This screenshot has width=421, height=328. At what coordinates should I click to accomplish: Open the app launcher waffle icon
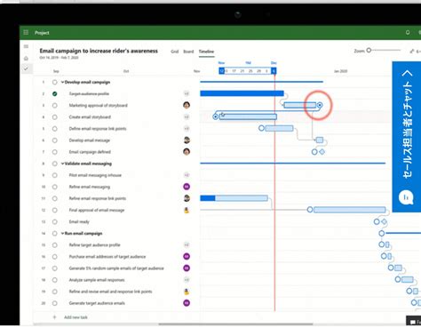26,32
